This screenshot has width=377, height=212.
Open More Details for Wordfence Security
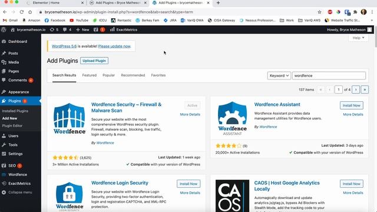(x=190, y=114)
